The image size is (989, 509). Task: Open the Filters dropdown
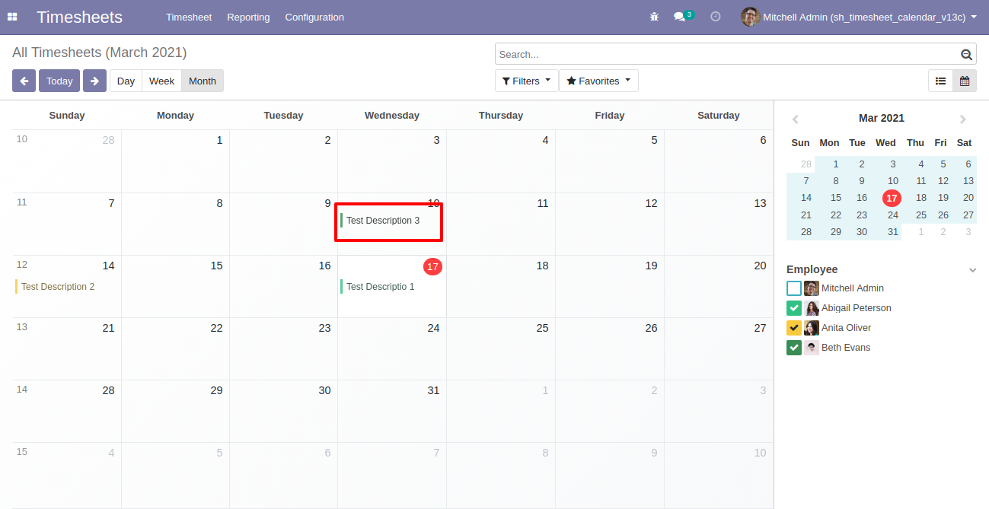pos(526,81)
